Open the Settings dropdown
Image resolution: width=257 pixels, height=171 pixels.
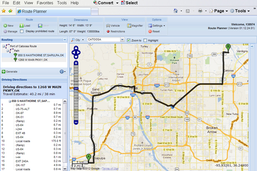point(156,26)
